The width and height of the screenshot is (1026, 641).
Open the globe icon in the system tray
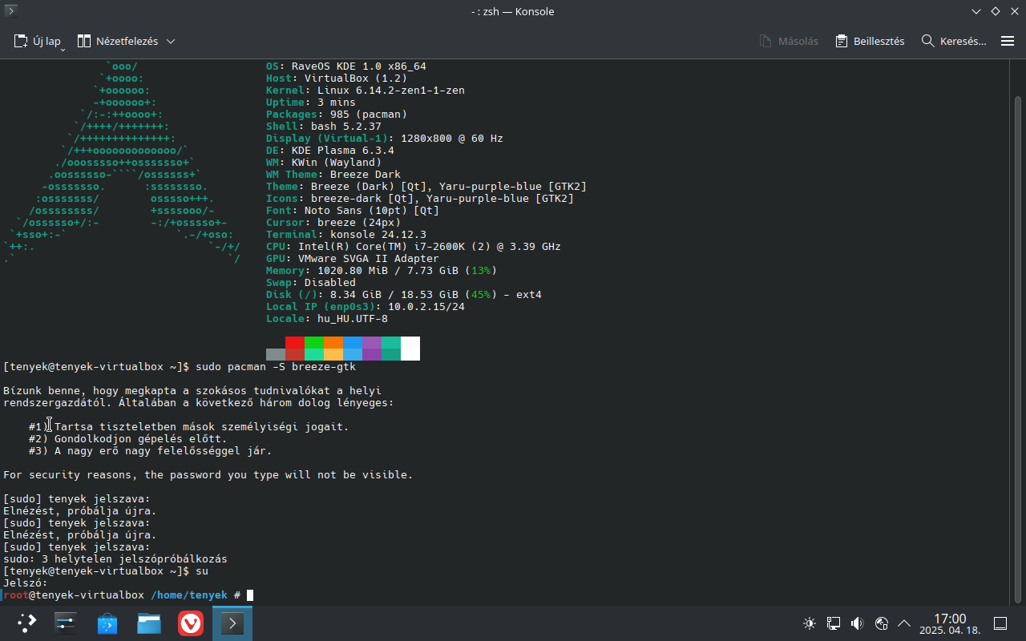click(881, 623)
